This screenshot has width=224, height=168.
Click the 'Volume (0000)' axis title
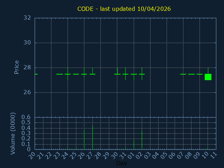[x=13, y=134]
